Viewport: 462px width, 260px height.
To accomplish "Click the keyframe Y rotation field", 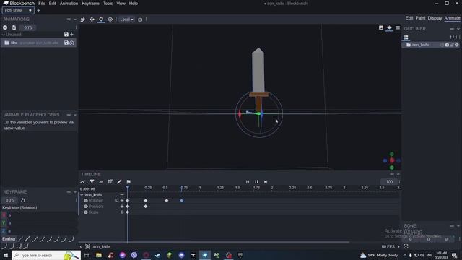I will tap(41, 223).
